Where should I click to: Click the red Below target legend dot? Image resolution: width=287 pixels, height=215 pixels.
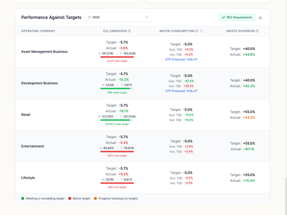pos(69,198)
